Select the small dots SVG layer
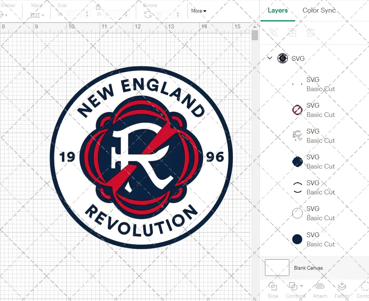Viewport: 369px width, 301px height. tap(314, 84)
